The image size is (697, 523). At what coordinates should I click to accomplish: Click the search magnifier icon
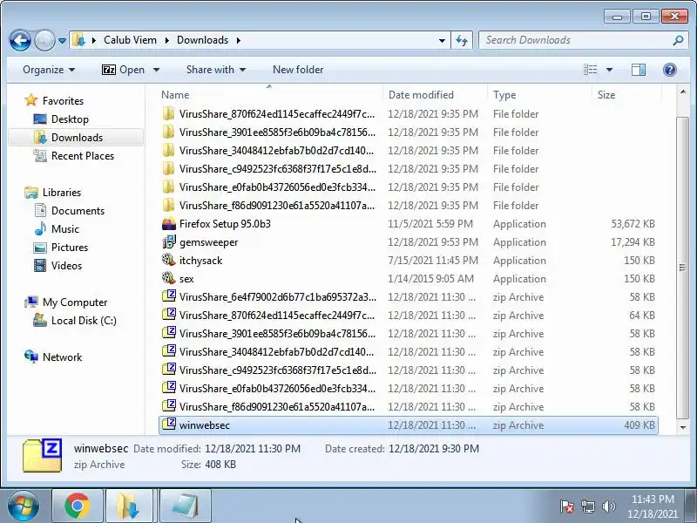pyautogui.click(x=678, y=40)
